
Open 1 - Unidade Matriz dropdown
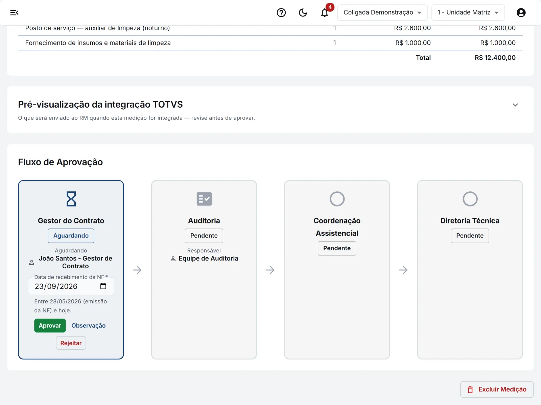pyautogui.click(x=468, y=12)
